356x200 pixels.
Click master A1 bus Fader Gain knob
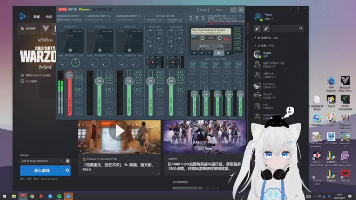(x=194, y=94)
